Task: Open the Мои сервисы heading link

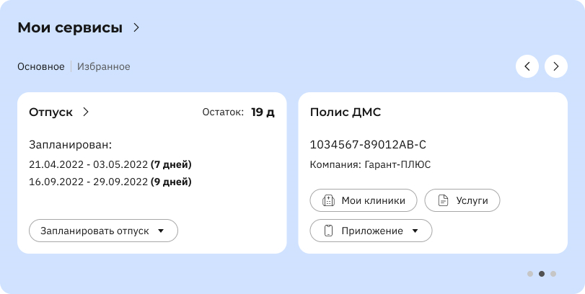Action: [70, 27]
